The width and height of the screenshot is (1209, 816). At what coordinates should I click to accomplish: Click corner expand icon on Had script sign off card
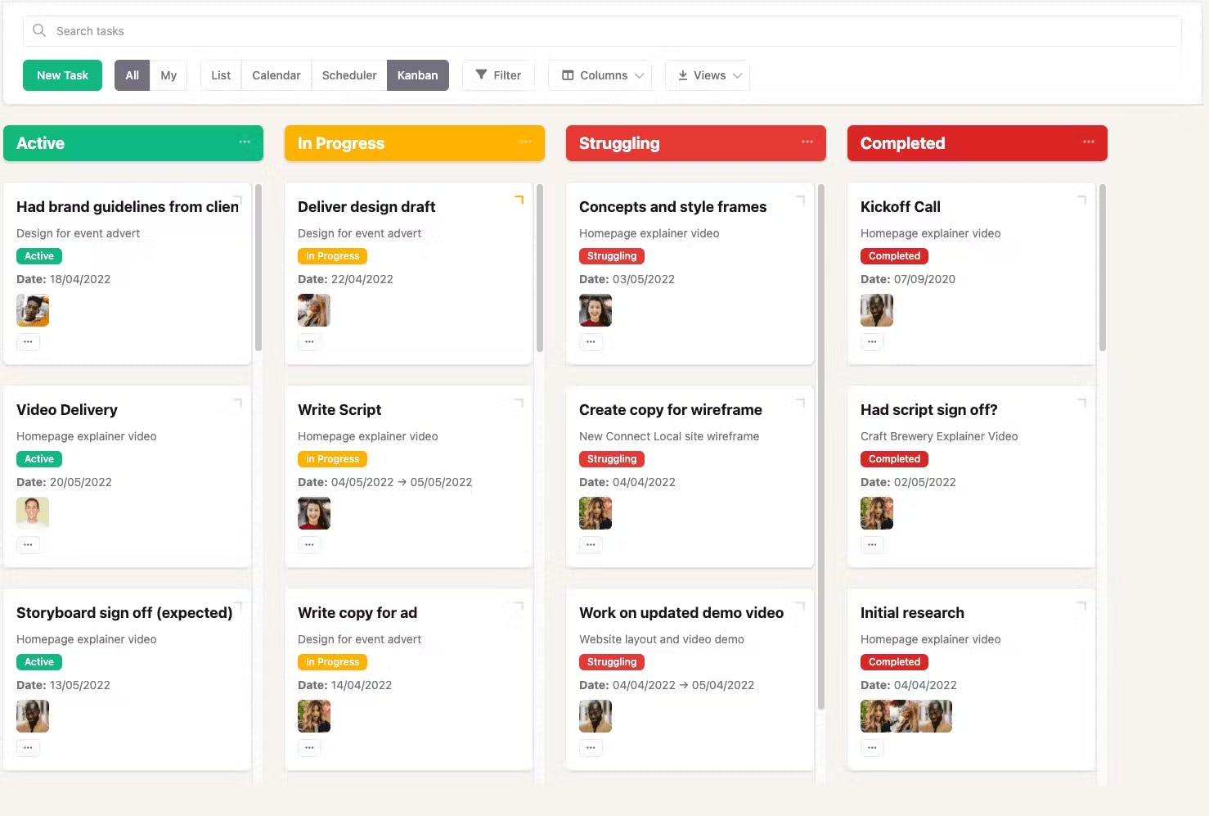coord(1081,403)
